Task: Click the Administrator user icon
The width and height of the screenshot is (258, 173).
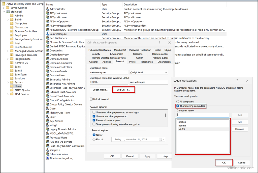Action: tap(48, 9)
